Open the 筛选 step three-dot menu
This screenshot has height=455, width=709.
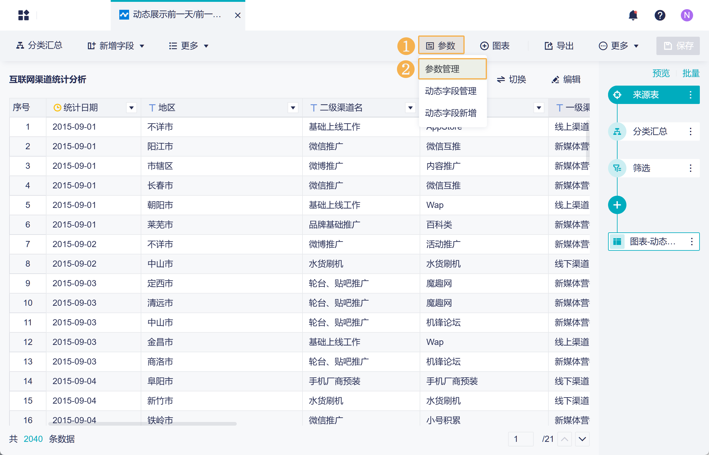pos(690,168)
